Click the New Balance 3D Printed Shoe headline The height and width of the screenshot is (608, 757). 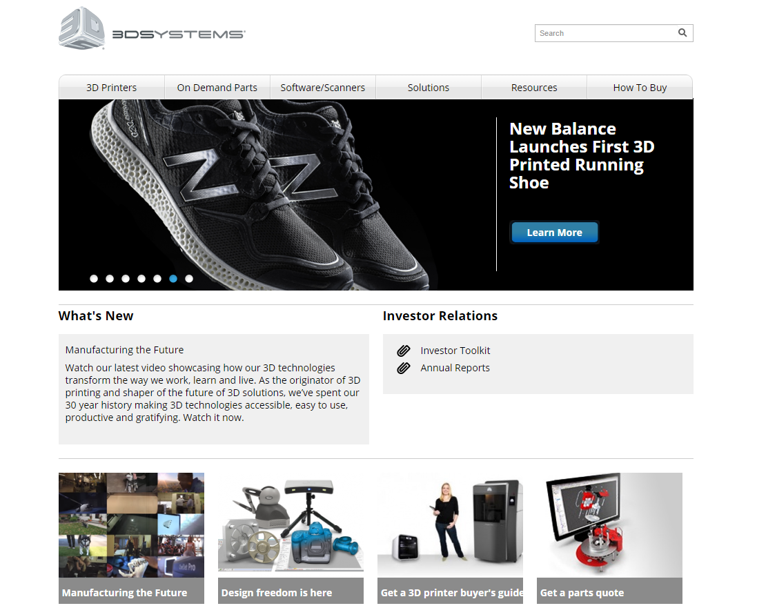[581, 155]
